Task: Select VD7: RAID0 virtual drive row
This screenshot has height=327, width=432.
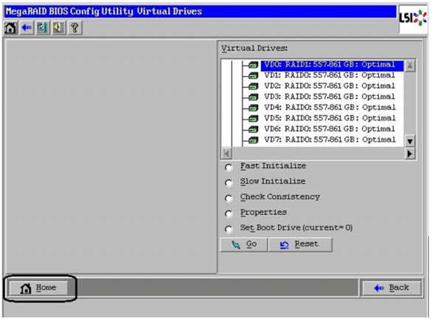Action: coord(330,140)
